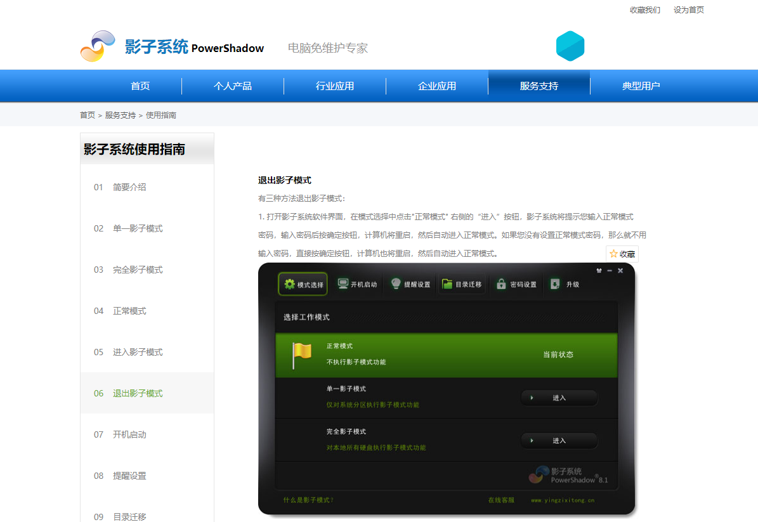758x522 pixels.
Task: Select the 典型用户 navigation entry
Action: (641, 86)
